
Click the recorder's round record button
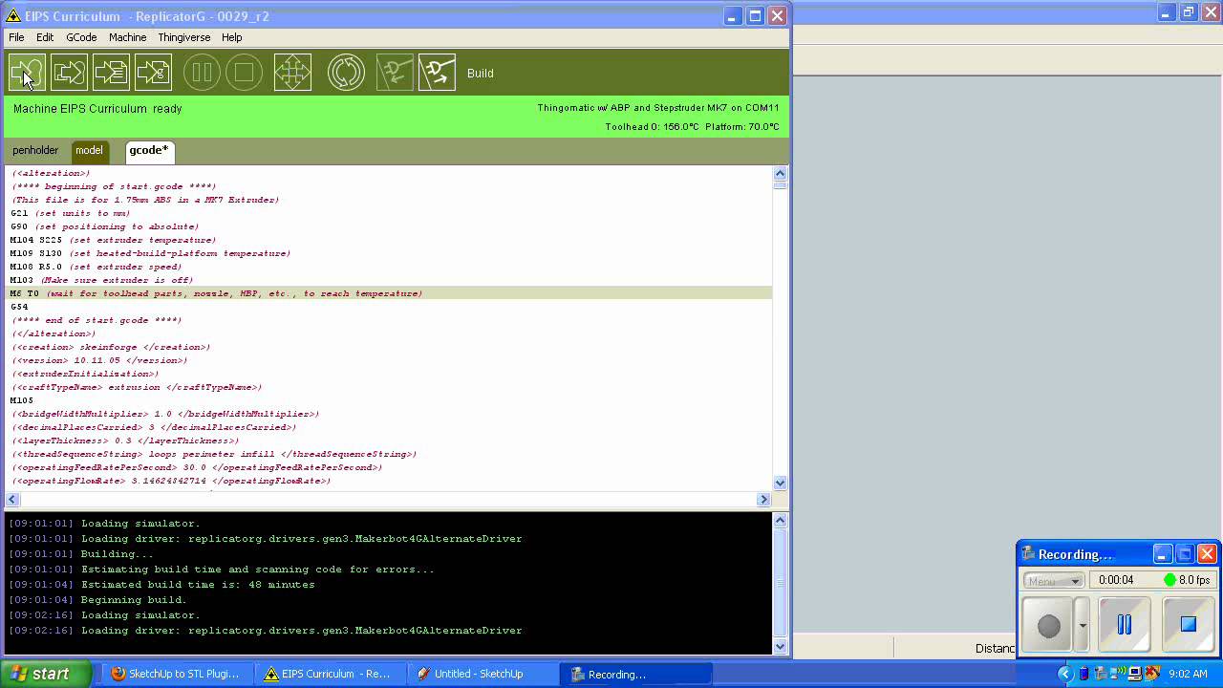coord(1049,625)
